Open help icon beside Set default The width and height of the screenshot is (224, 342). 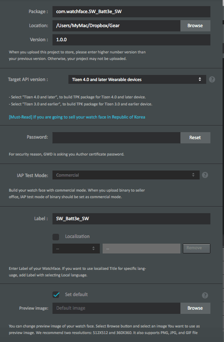[x=205, y=295]
